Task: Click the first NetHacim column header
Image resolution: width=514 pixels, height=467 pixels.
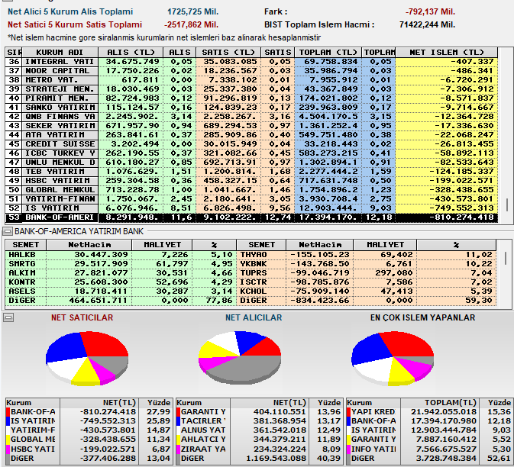Action: pyautogui.click(x=89, y=245)
